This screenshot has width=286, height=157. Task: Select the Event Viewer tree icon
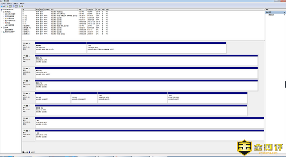pos(6,16)
